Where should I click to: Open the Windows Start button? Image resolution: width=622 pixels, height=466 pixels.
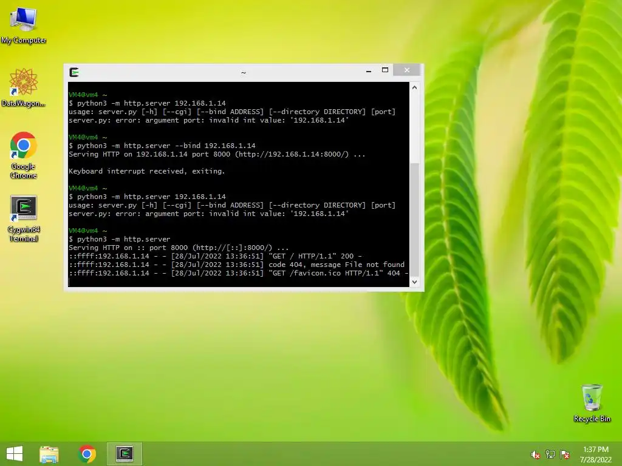15,454
